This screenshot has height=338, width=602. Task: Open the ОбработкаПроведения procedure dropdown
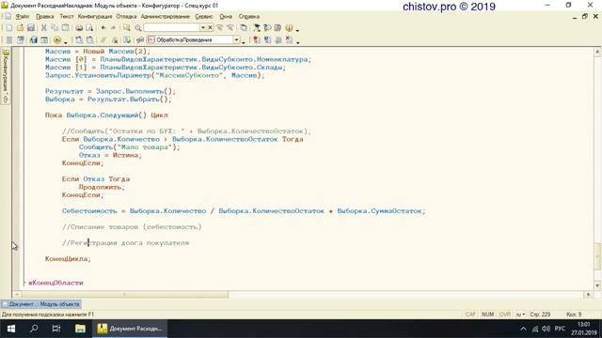pyautogui.click(x=236, y=39)
